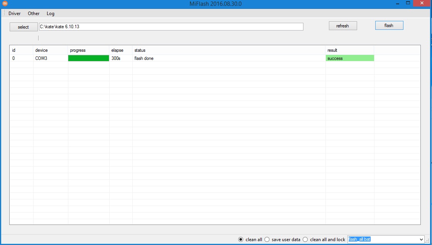Select the clean all radio button
Viewport: 432px width, 245px height.
click(241, 240)
